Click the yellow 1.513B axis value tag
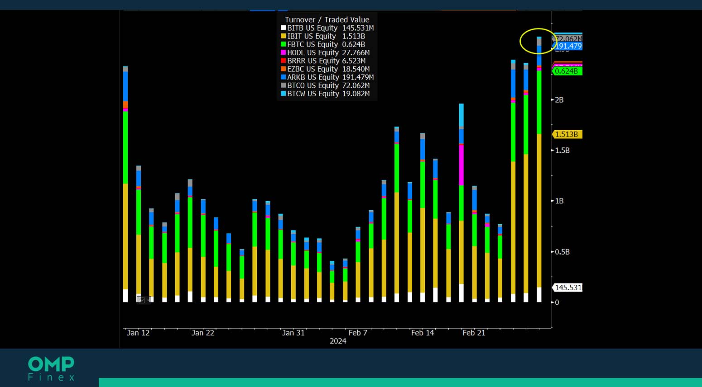The width and height of the screenshot is (702, 387). [567, 134]
